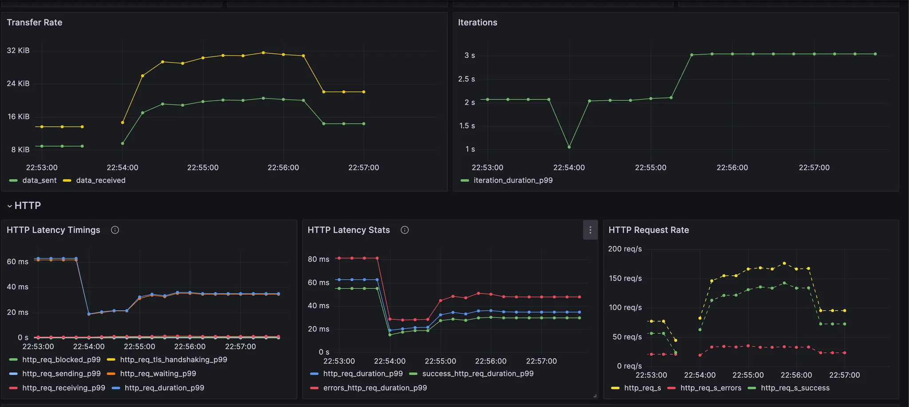Click the 32 KiB axis label
909x407 pixels.
[x=18, y=51]
